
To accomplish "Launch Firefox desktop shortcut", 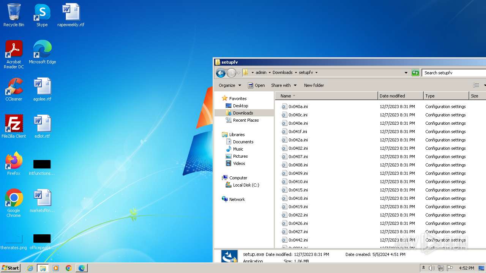I will [x=14, y=164].
